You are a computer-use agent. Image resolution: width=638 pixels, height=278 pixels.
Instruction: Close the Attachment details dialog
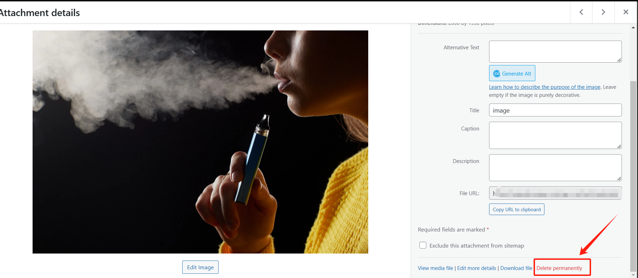pos(626,12)
